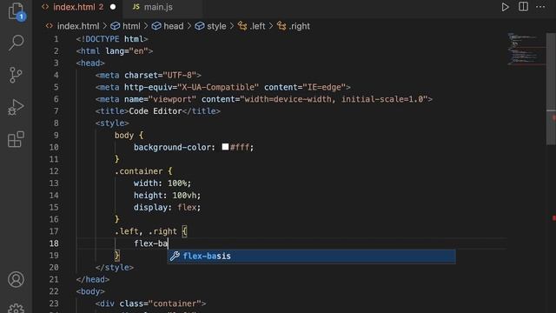Click the minimap code overview
The height and width of the screenshot is (313, 556).
coord(526,49)
